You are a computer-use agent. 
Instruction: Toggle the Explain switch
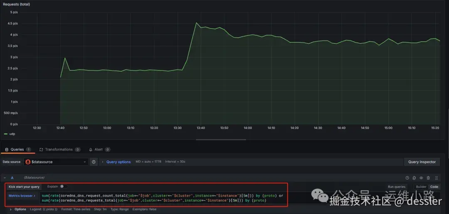coord(63,187)
